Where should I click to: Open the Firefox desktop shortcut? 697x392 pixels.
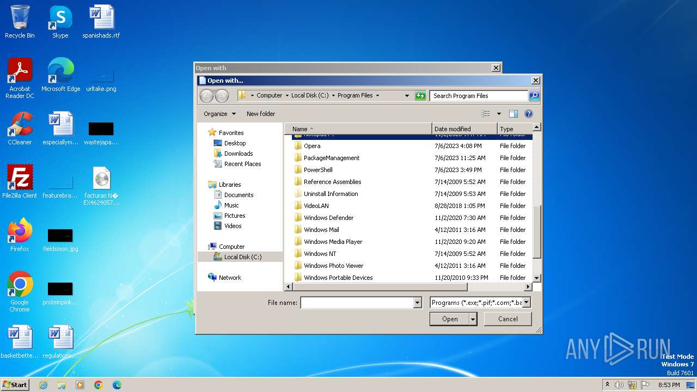point(20,235)
